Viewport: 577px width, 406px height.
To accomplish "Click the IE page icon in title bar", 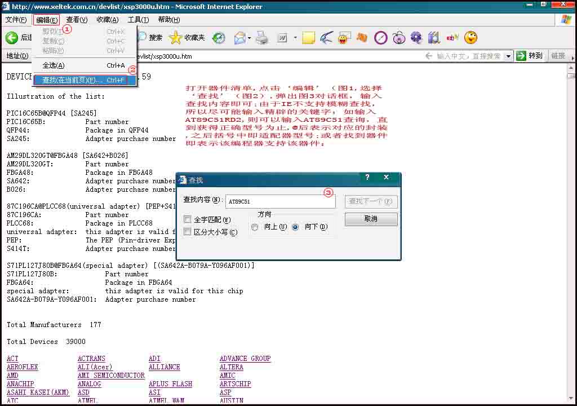I will 6,6.
